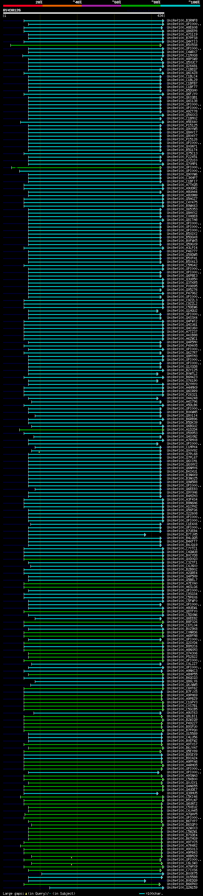This screenshot has width=203, height=896.
Task: Click hit label UniRef100_B4IKU1
Action: (182, 472)
